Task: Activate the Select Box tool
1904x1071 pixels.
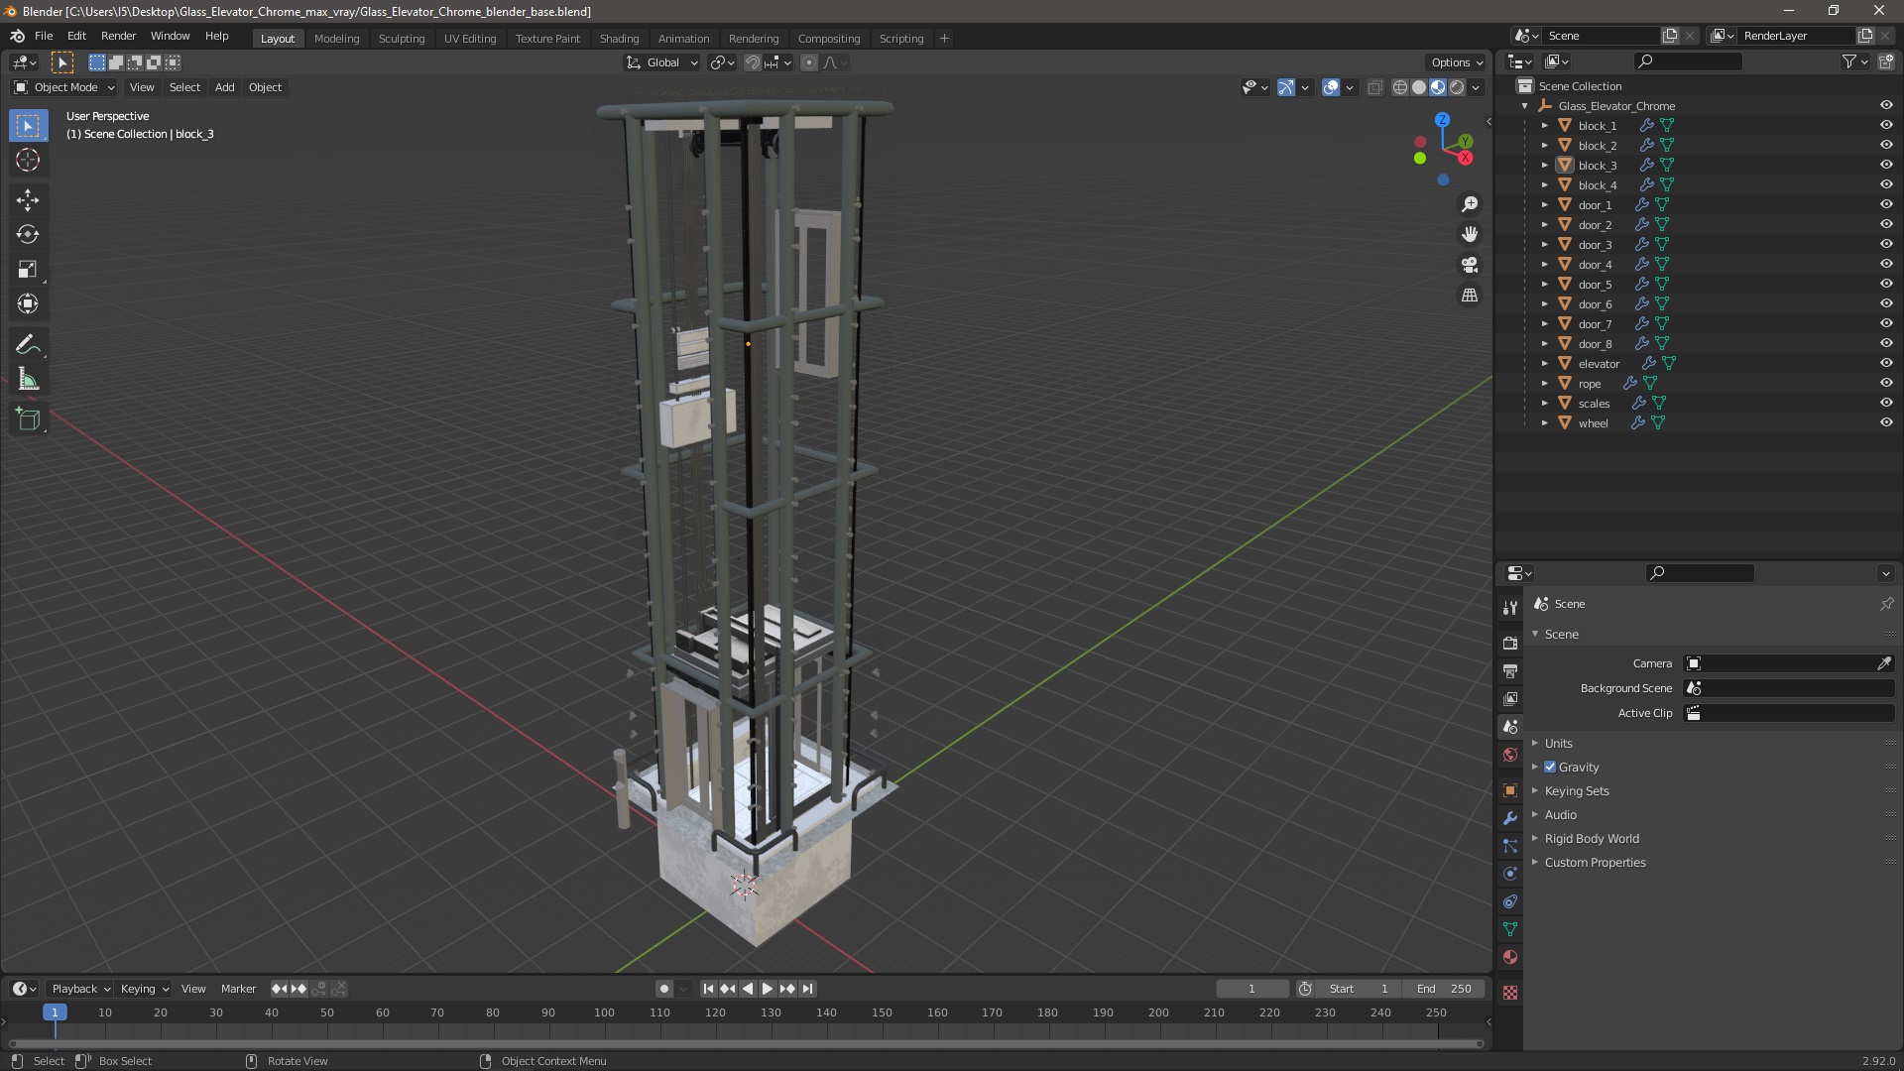Action: [28, 125]
